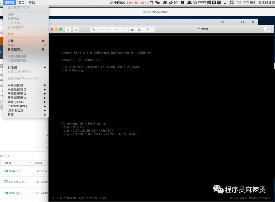Screen dimensions: 275x202
Task: Open the Target column dropdown in Alarms
Action: pos(30,163)
